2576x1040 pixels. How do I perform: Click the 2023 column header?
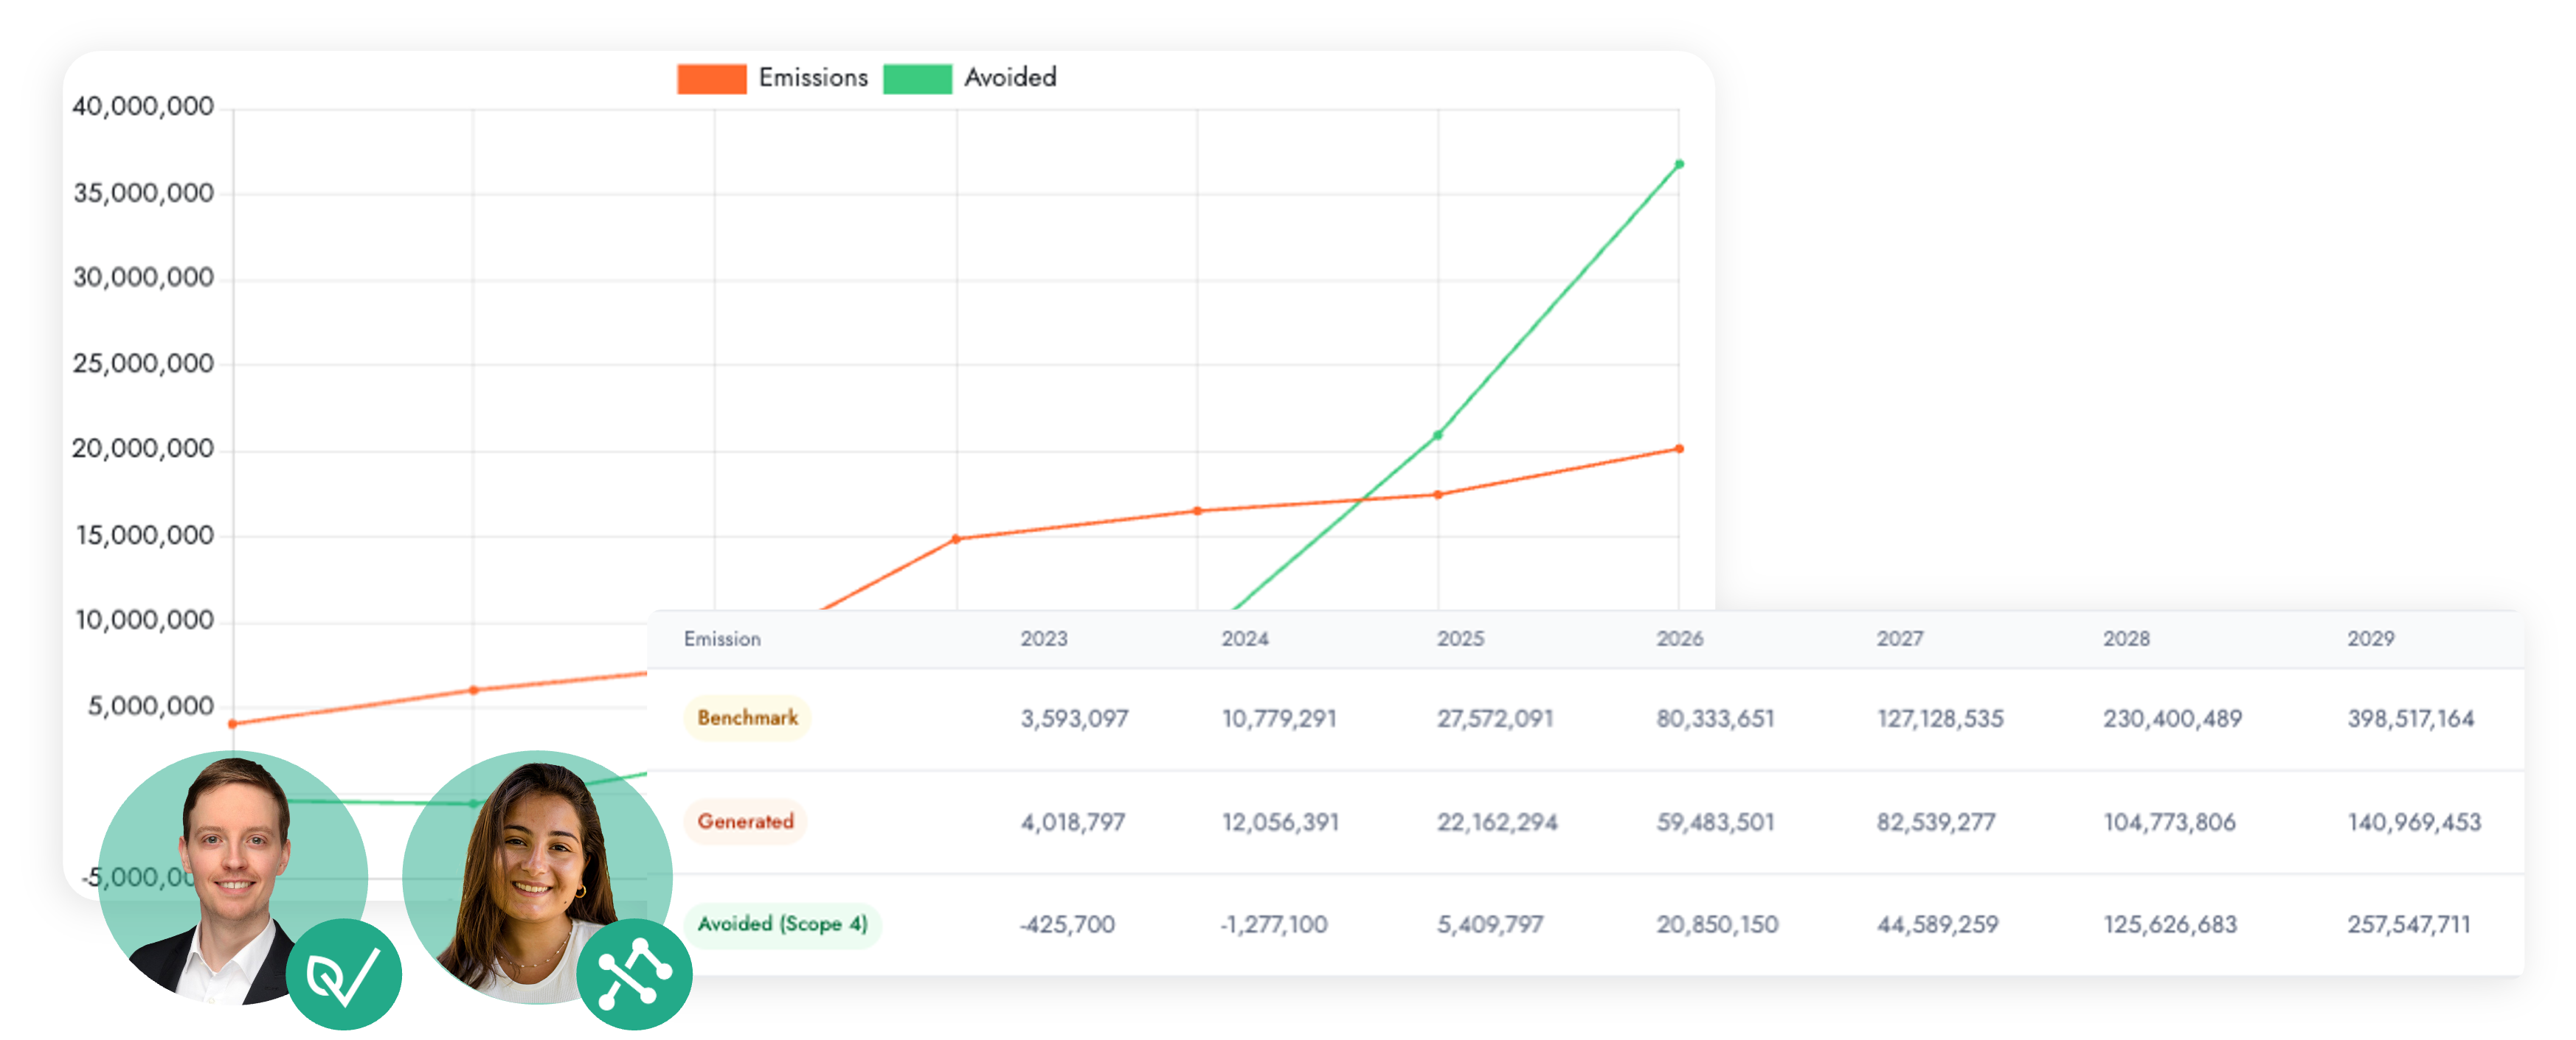(x=1044, y=639)
